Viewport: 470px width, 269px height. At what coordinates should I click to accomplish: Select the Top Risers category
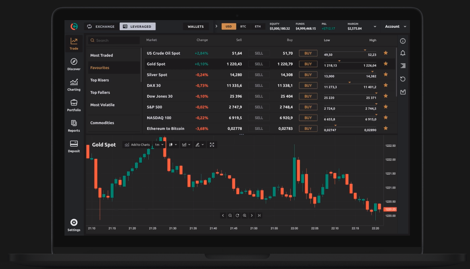114,80
